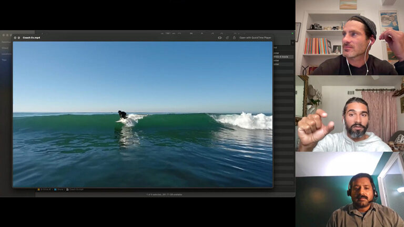The width and height of the screenshot is (404, 227).
Task: Click the share icon in Quick Look toolbar
Action: [234, 37]
